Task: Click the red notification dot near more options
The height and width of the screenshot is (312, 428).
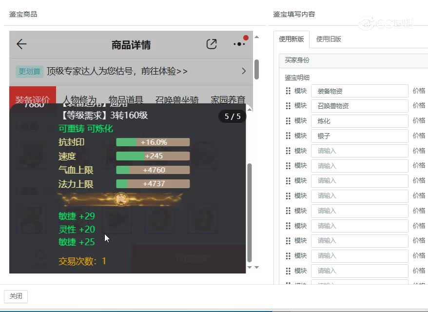Action: point(247,37)
